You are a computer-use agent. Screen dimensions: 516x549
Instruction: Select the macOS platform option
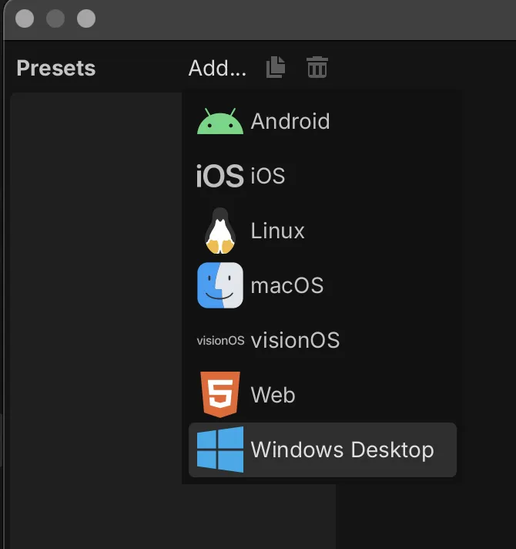(x=323, y=285)
